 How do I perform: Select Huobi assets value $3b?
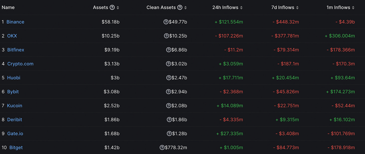coord(115,78)
